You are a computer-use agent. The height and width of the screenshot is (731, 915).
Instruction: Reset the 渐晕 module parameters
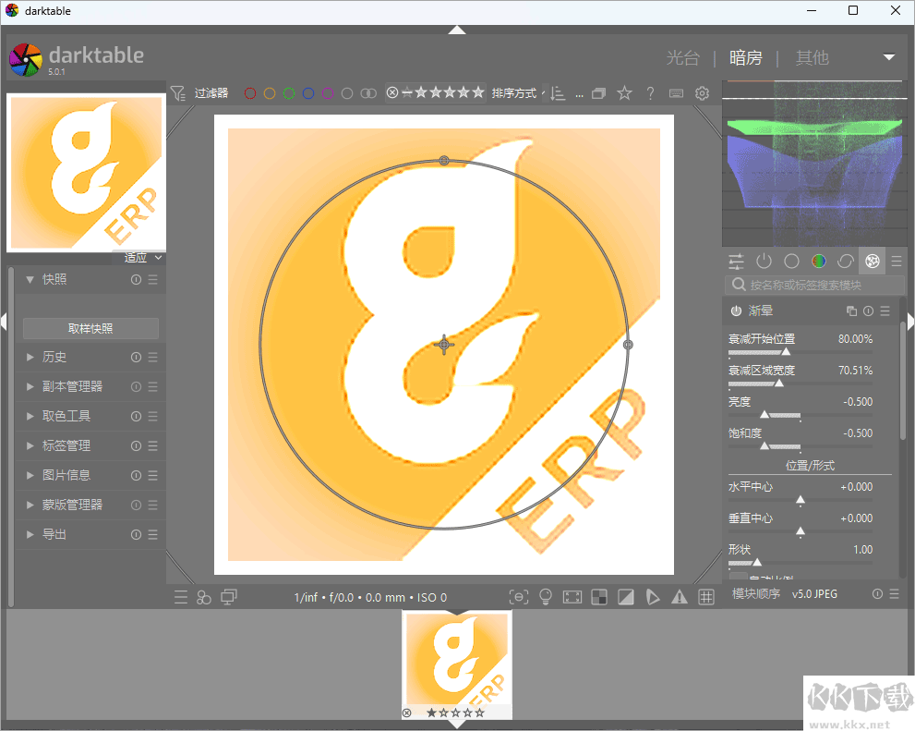[868, 311]
